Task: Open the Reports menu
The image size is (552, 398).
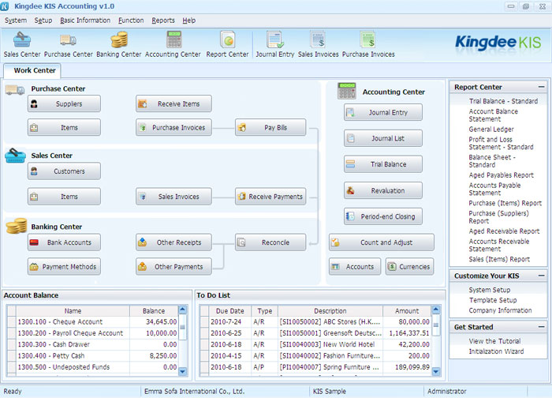Action: pyautogui.click(x=163, y=21)
